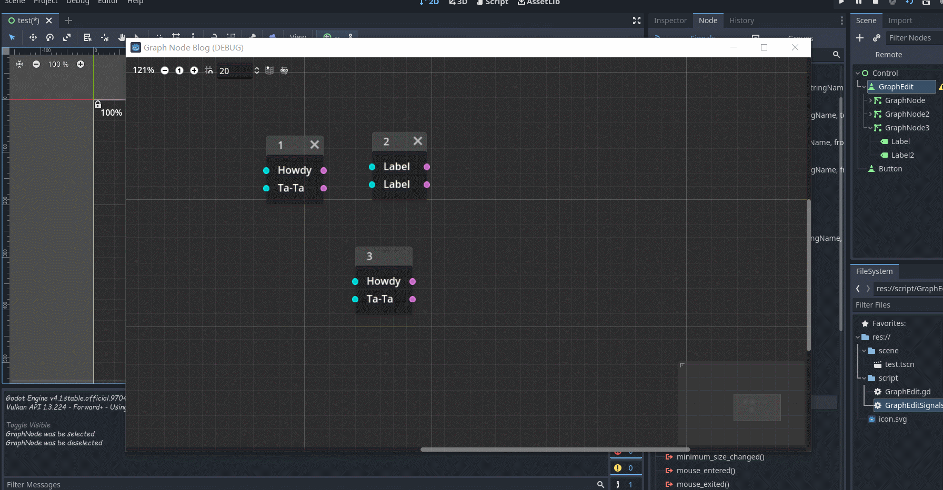Screen dimensions: 943x490
Task: Close graph node 1 with its X button
Action: tap(315, 145)
